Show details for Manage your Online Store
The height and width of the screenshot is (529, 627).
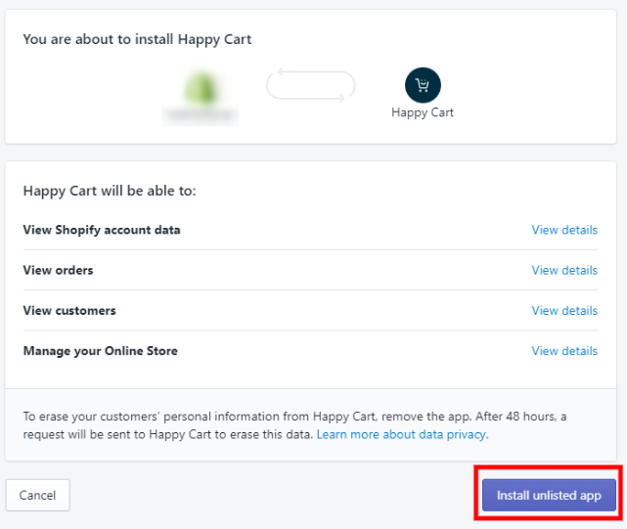(564, 351)
